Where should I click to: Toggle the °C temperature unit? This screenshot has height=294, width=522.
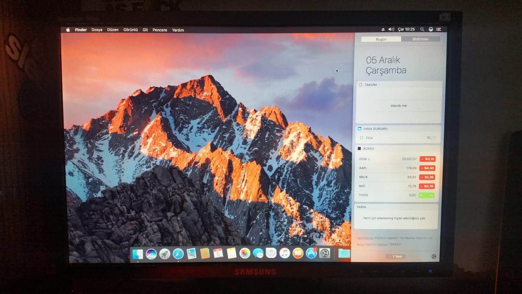click(x=428, y=138)
